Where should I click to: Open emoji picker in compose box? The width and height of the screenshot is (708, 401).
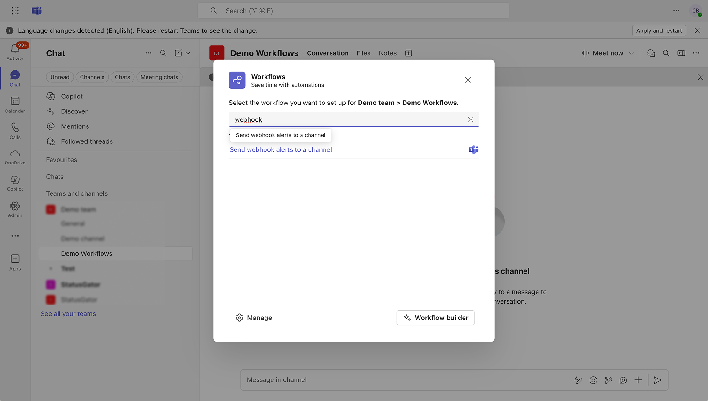coord(593,380)
